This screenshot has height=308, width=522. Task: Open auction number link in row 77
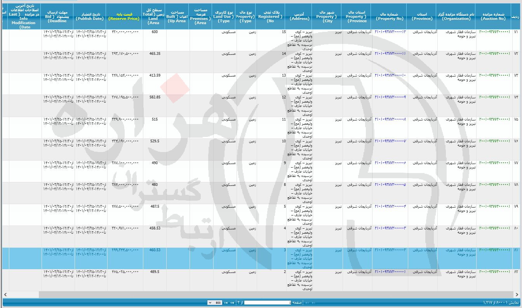pyautogui.click(x=494, y=163)
